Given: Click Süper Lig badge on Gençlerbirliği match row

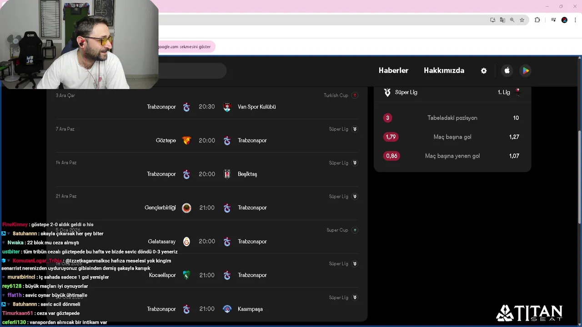Looking at the screenshot, I should coord(355,196).
